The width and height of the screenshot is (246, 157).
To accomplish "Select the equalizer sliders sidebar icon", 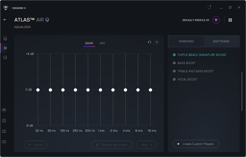I will 5,48.
